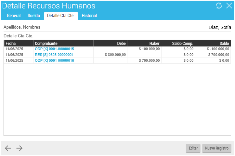Open voucher RES [S] 0625-00000021 link
The width and height of the screenshot is (235, 156).
pyautogui.click(x=54, y=55)
